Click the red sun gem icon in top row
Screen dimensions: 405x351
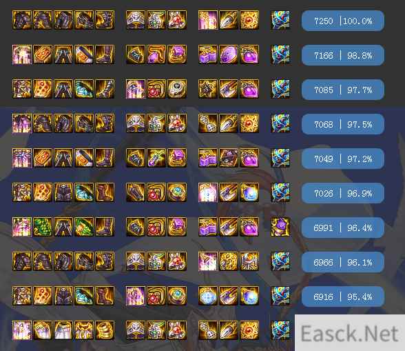point(249,20)
